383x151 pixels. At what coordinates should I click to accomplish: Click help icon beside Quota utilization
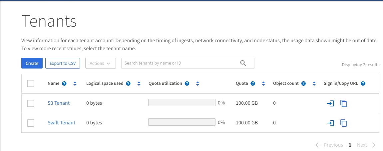(187, 83)
